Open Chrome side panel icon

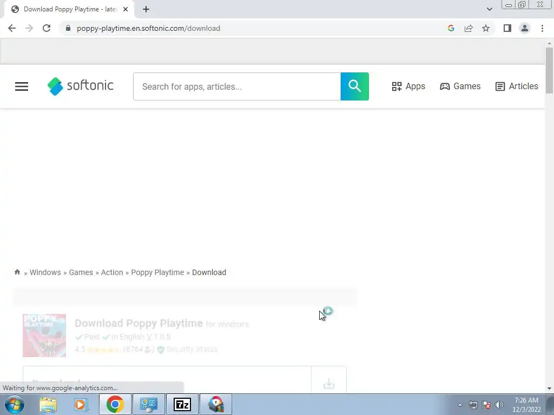tap(507, 28)
